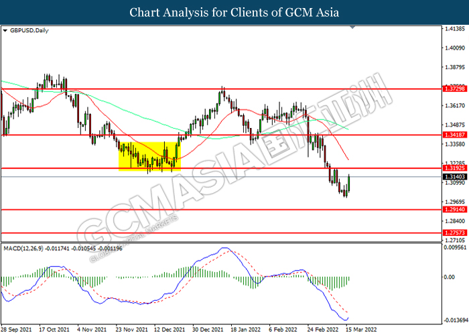Click the 1.38795 price scale value
The image size is (469, 335).
[x=455, y=67]
